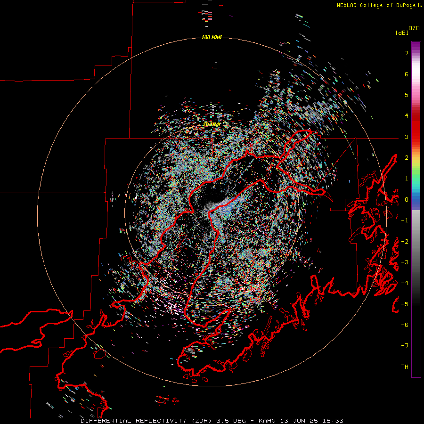The height and width of the screenshot is (424, 424).
Task: Click the 3 value on the color scale
Action: (407, 137)
